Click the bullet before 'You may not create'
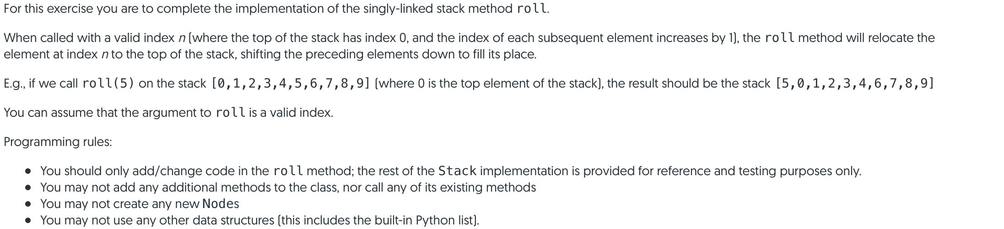The height and width of the screenshot is (229, 1004). 28,204
